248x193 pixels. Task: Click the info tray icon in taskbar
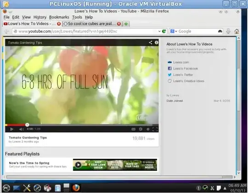point(198,188)
